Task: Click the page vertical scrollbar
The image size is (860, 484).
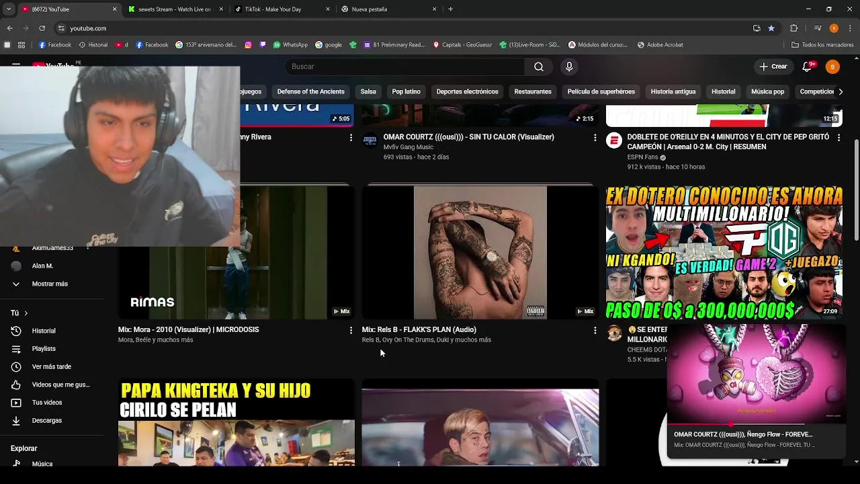Action: point(856,190)
